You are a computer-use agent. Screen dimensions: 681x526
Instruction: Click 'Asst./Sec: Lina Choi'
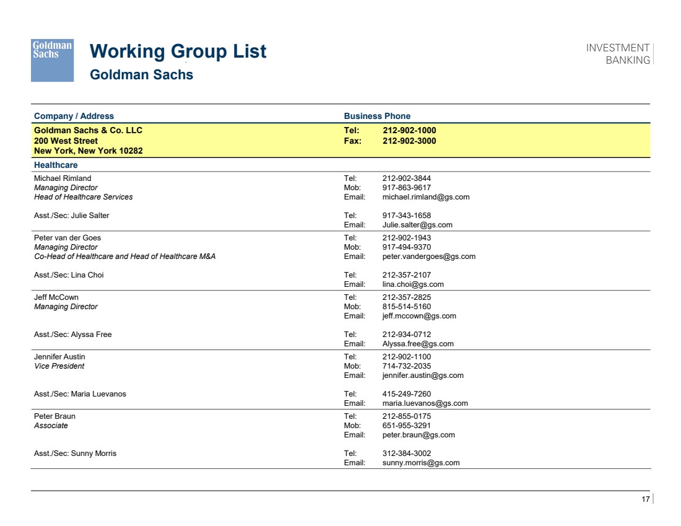tap(69, 275)
